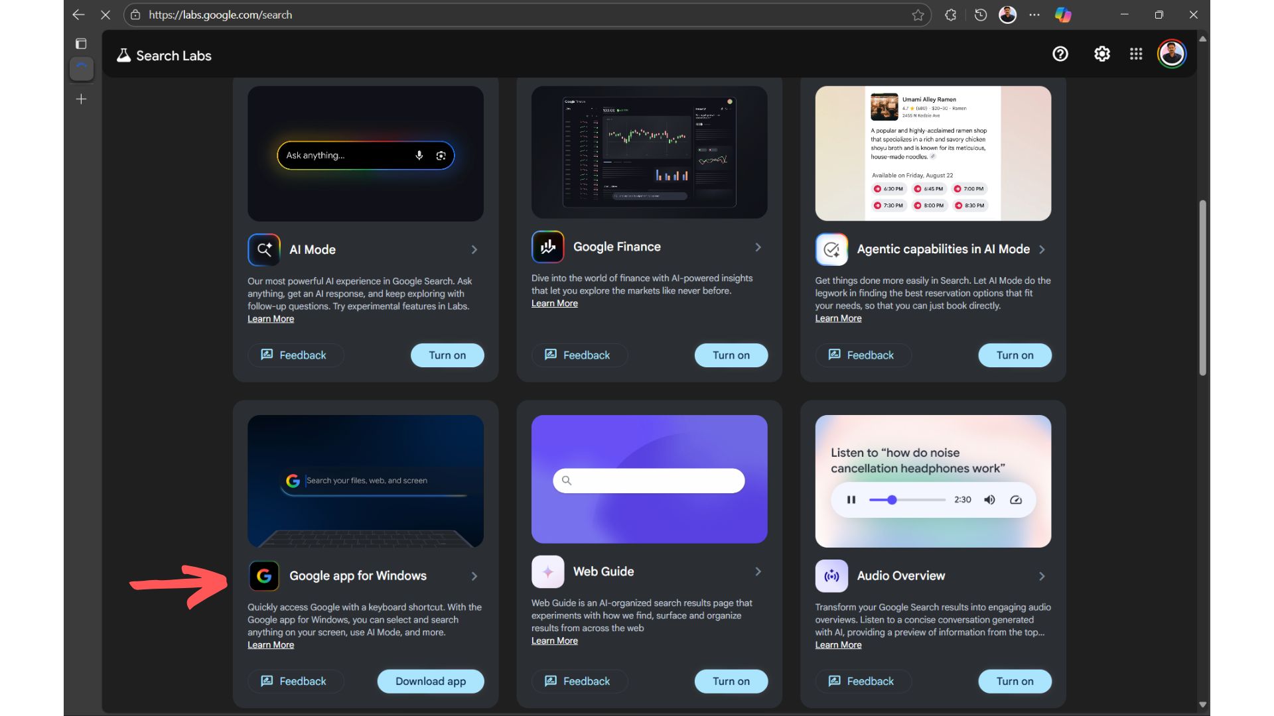The width and height of the screenshot is (1274, 716).
Task: Open the help icon in the header
Action: tap(1060, 54)
